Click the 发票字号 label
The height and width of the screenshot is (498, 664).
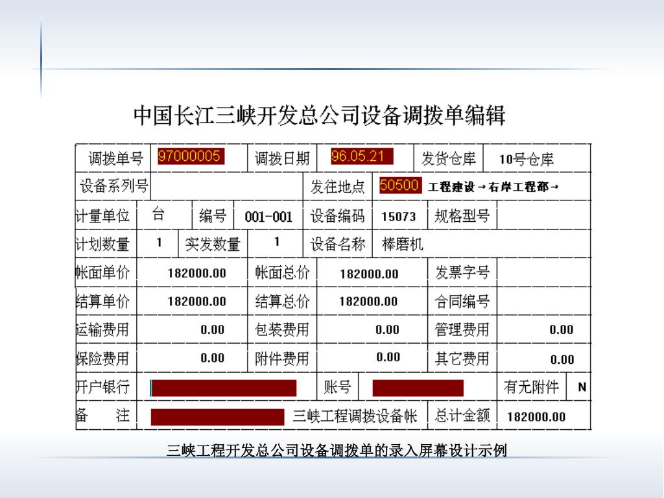tap(462, 272)
